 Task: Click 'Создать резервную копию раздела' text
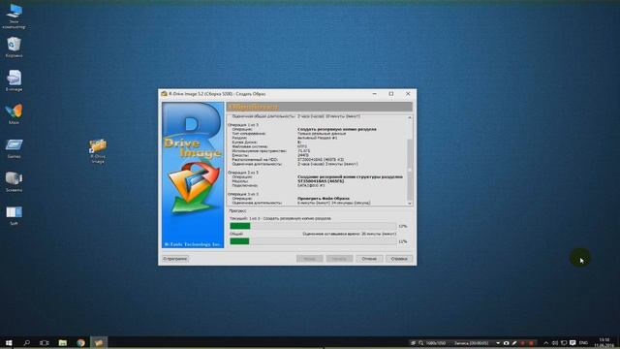(x=337, y=129)
